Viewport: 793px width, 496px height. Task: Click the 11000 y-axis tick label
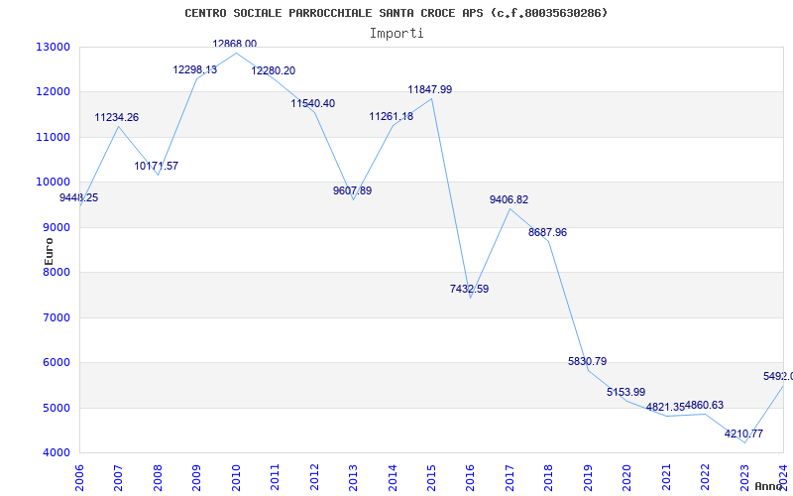pos(53,137)
